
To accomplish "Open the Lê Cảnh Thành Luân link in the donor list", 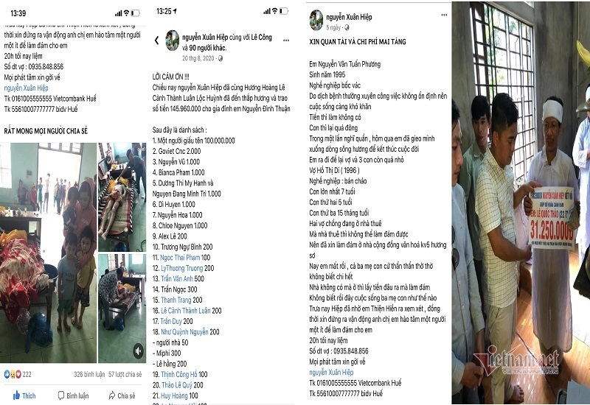I will (186, 311).
